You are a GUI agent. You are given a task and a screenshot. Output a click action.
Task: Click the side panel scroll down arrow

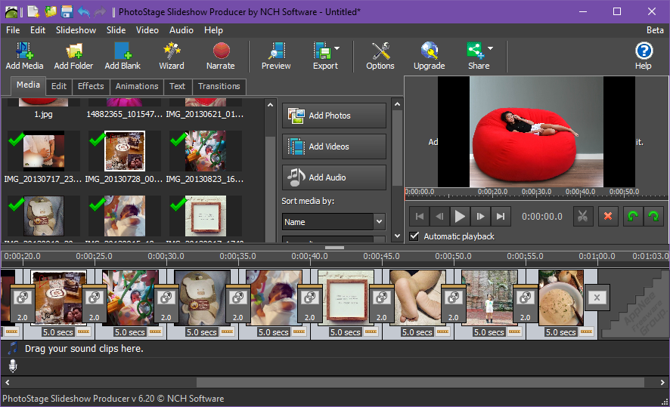(397, 236)
